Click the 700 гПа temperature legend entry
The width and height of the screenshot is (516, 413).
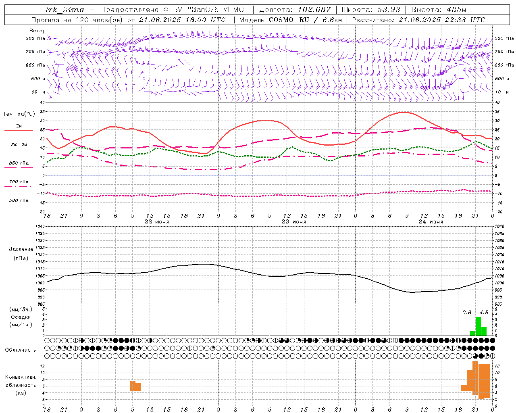pyautogui.click(x=19, y=182)
